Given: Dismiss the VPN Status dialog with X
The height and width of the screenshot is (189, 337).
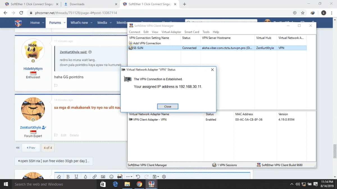Looking at the screenshot, I should pos(212,69).
